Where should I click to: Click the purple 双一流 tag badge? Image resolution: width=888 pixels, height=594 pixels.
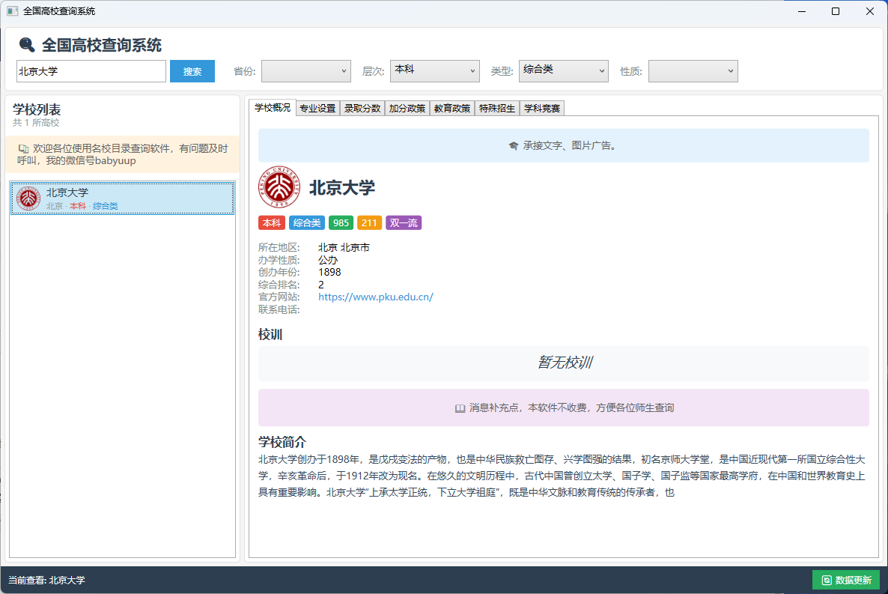tap(404, 222)
